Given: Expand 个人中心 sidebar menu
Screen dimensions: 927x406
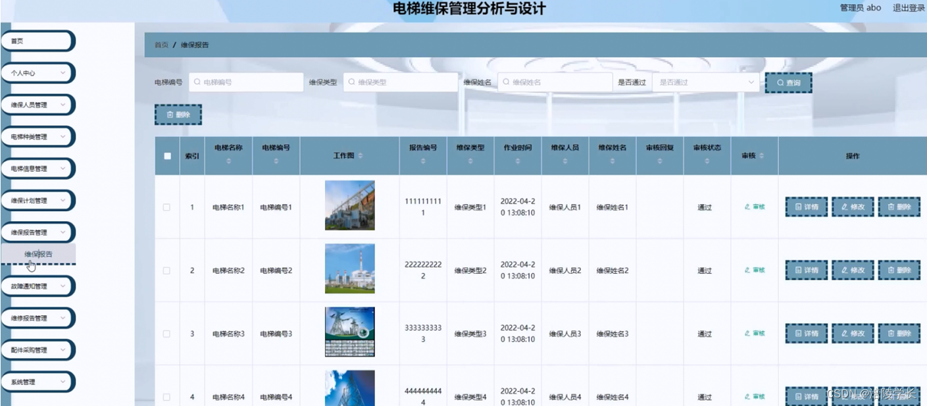Looking at the screenshot, I should coord(38,73).
